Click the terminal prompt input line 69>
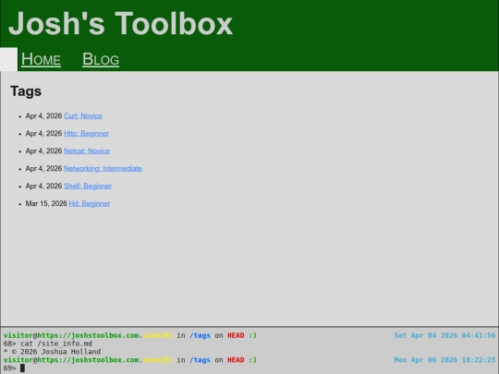This screenshot has height=374, width=499. pos(249,368)
